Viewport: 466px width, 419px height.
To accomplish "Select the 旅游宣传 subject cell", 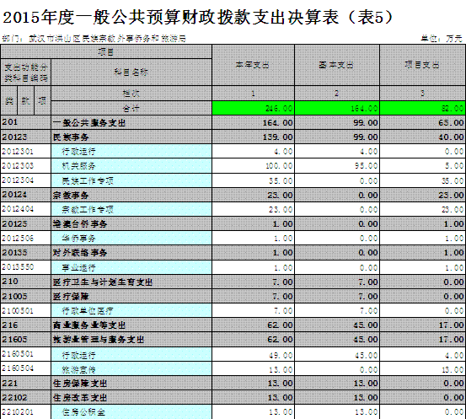I will click(x=131, y=369).
